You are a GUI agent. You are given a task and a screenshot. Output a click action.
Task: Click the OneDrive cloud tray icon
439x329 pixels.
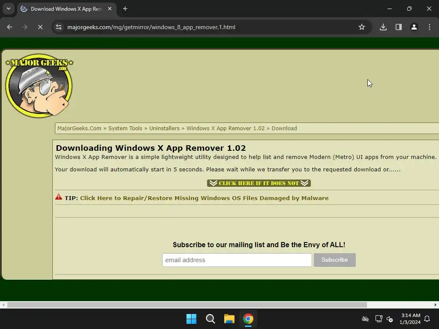click(365, 319)
